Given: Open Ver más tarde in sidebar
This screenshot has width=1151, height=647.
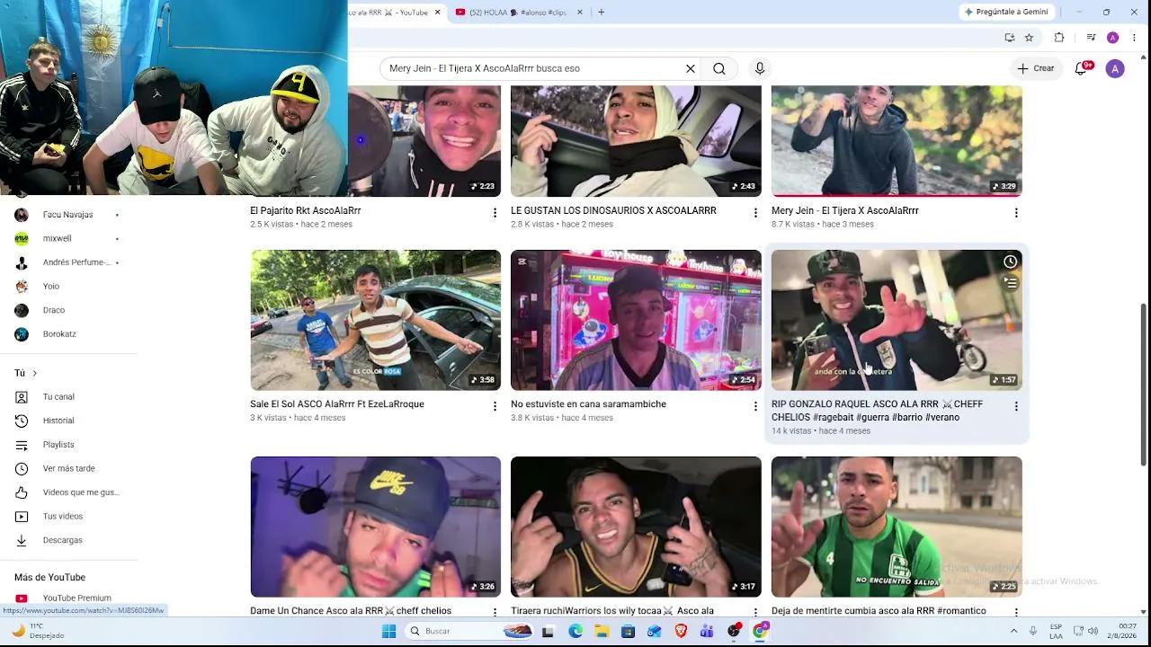Looking at the screenshot, I should click(x=67, y=468).
